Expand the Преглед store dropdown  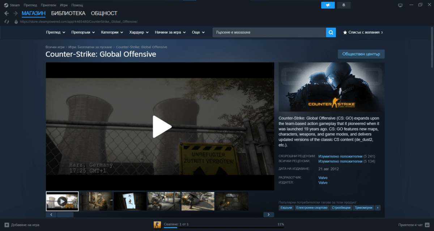pyautogui.click(x=56, y=32)
